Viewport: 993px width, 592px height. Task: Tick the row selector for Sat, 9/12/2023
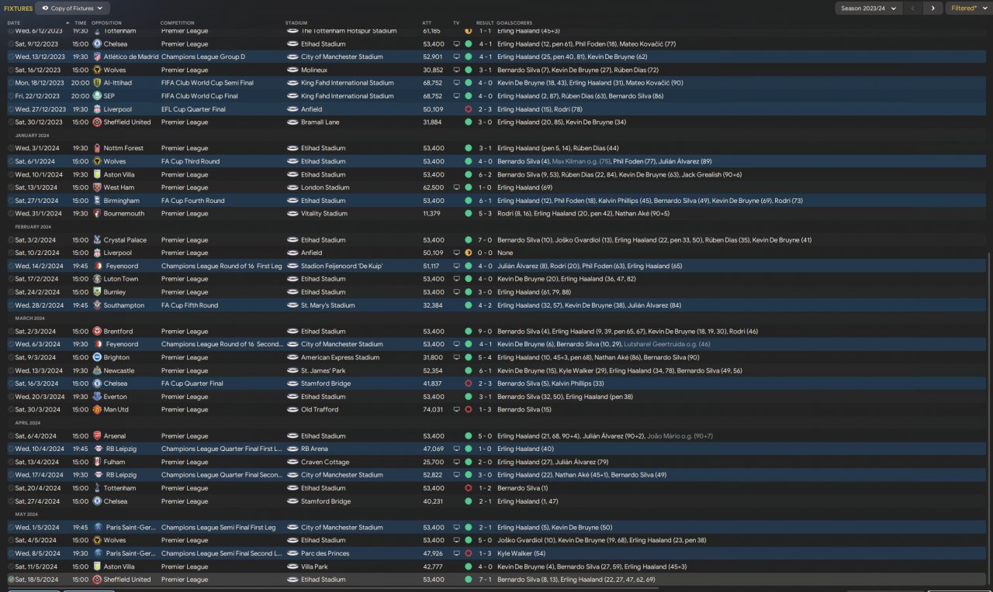click(11, 44)
